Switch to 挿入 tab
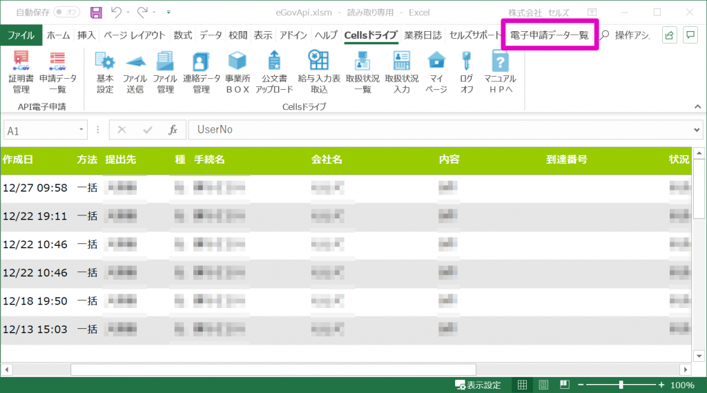This screenshot has height=393, width=707. pyautogui.click(x=86, y=35)
